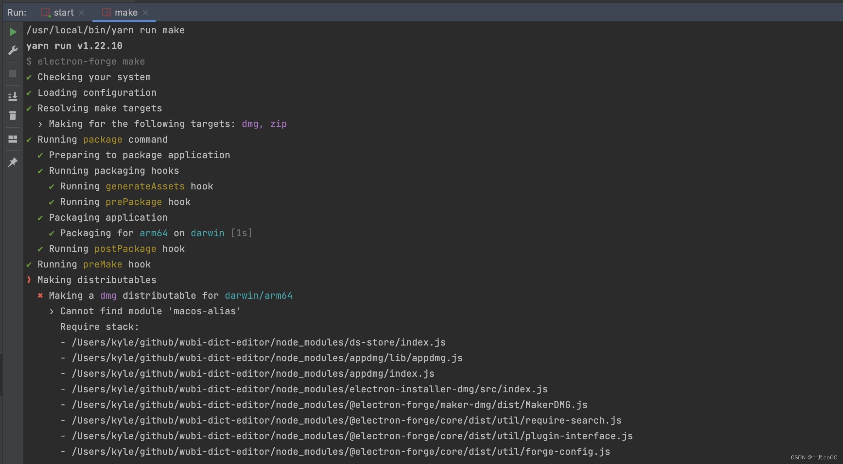843x464 pixels.
Task: Click the "Cannot find module 'macos-alias'" error
Action: 151,311
